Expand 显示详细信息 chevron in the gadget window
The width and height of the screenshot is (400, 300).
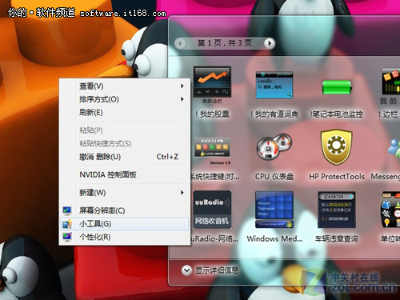pos(186,270)
